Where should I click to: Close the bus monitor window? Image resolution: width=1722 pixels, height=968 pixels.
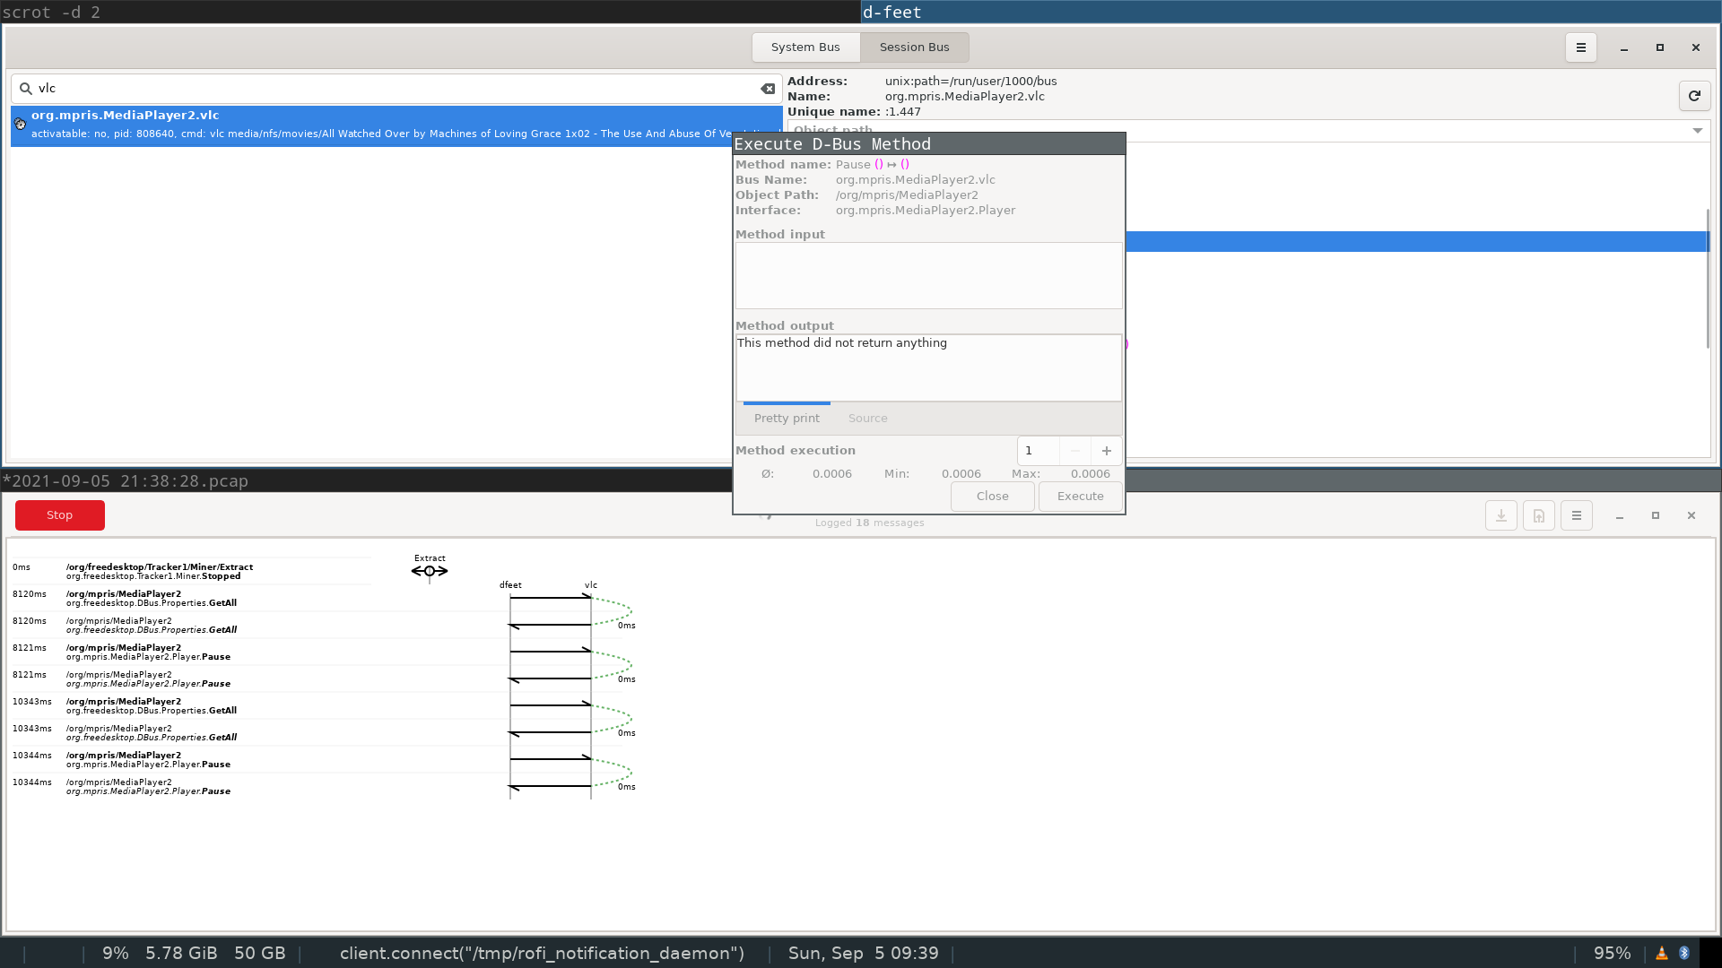pyautogui.click(x=1692, y=515)
